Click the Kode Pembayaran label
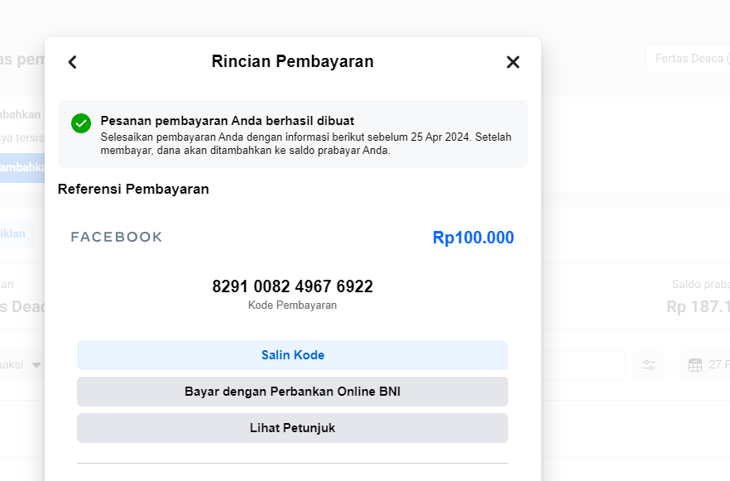The width and height of the screenshot is (730, 481). point(292,305)
